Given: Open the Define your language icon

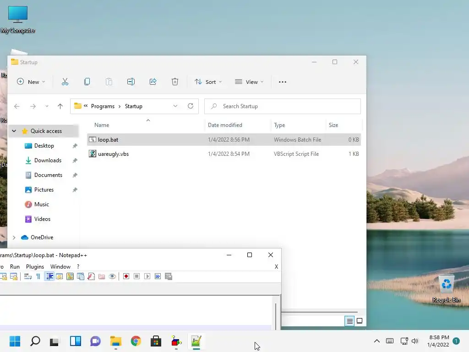Looking at the screenshot, I should pos(59,276).
